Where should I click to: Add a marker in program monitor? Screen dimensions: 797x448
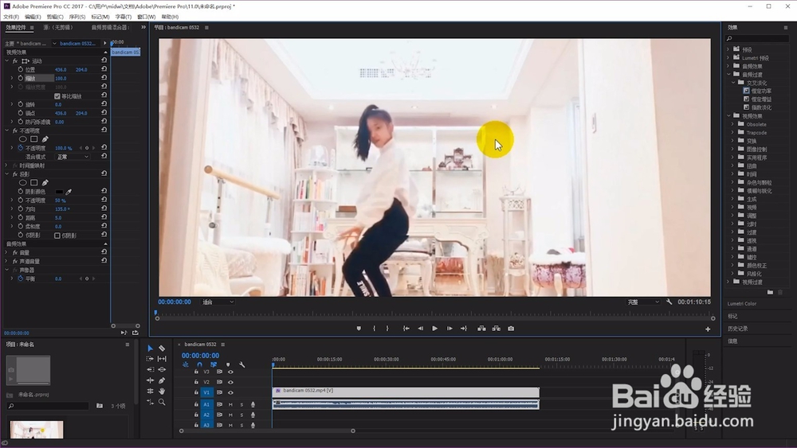(359, 329)
